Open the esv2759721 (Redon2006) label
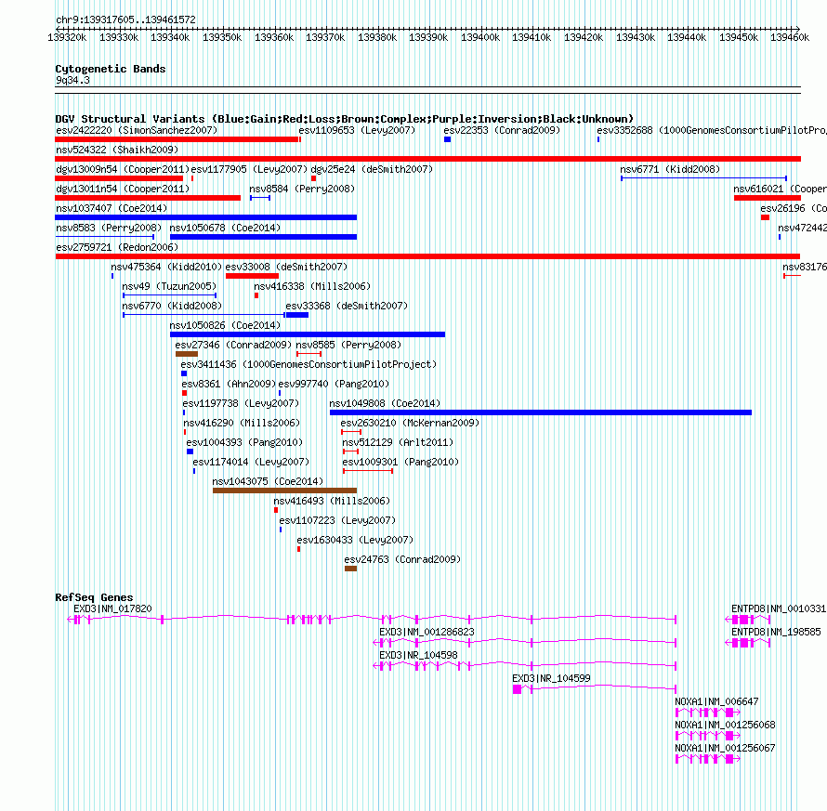 117,247
